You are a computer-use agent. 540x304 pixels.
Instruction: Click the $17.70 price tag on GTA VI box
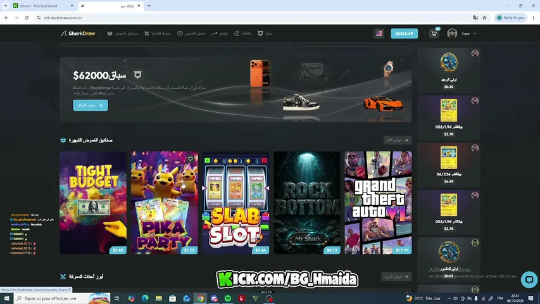click(402, 250)
